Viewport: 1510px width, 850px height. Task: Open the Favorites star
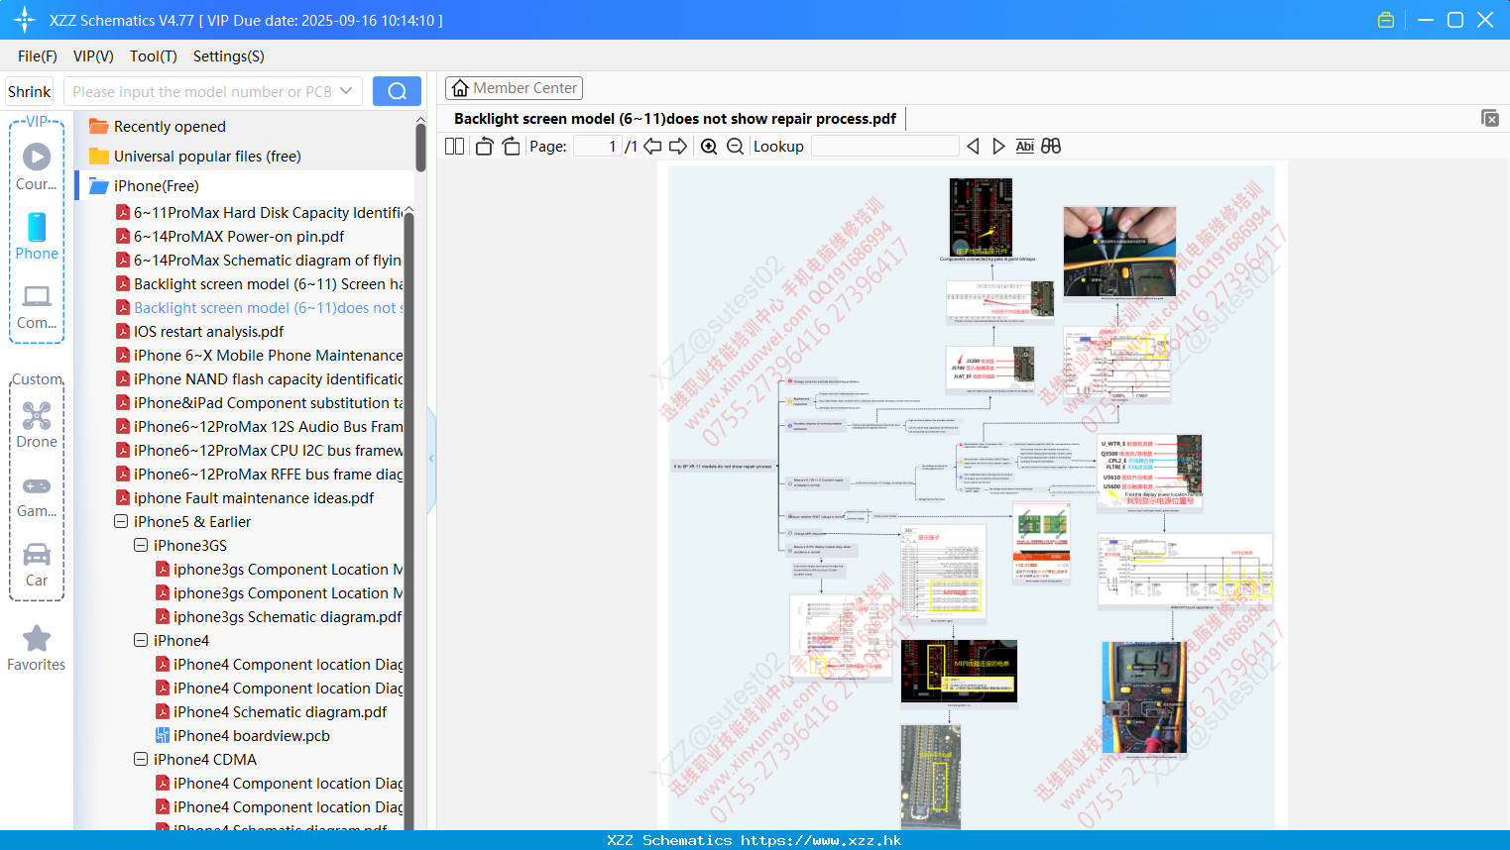coord(37,648)
